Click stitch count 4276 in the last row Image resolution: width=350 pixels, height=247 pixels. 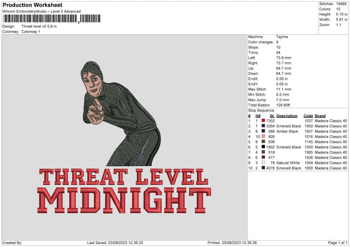pyautogui.click(x=271, y=168)
